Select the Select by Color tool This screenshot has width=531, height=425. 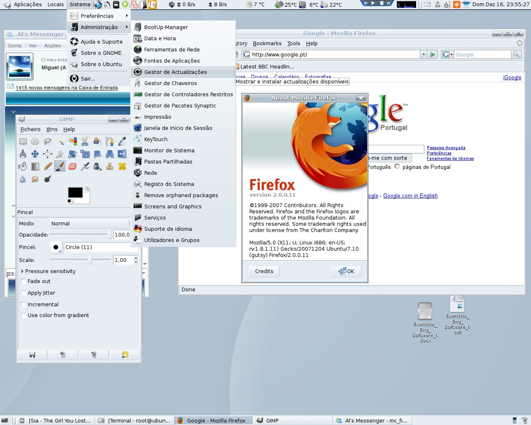click(73, 142)
